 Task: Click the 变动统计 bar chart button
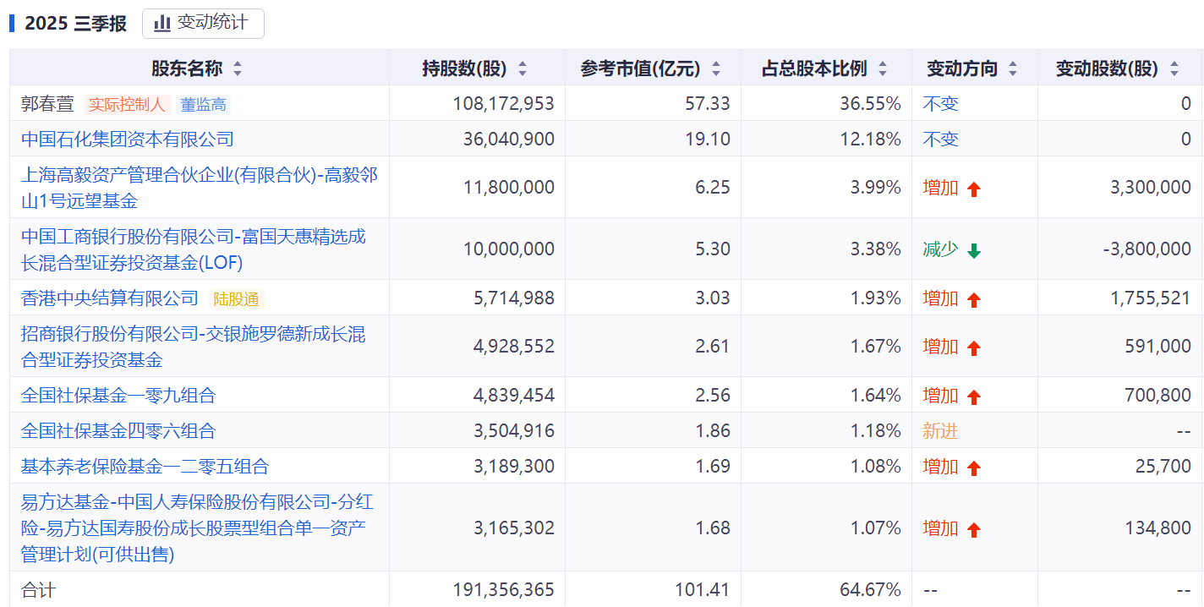coord(203,24)
